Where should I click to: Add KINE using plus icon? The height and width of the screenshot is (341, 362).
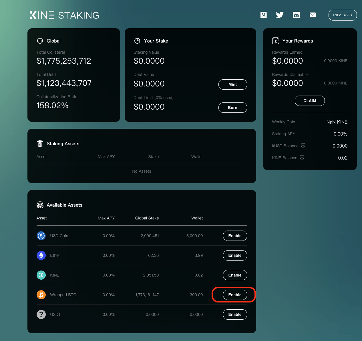[x=302, y=157]
